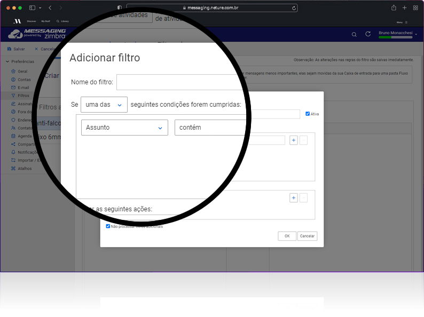Click the Safari share icon
Viewport: 424px width, 317px height.
click(394, 7)
